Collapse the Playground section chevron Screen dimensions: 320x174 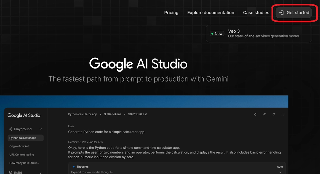(41, 129)
